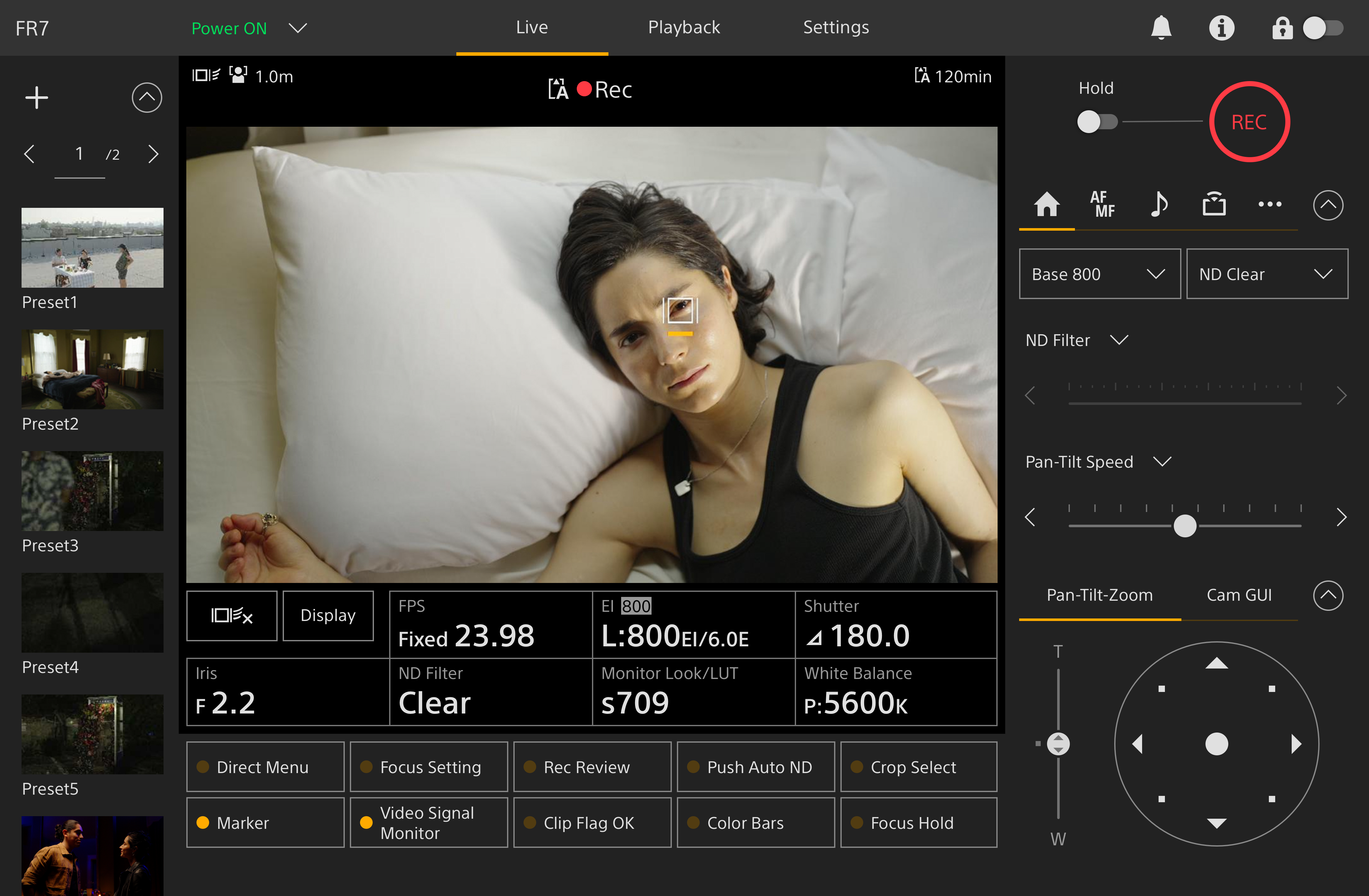Open the audio note icon tab
This screenshot has height=896, width=1369.
click(1158, 204)
